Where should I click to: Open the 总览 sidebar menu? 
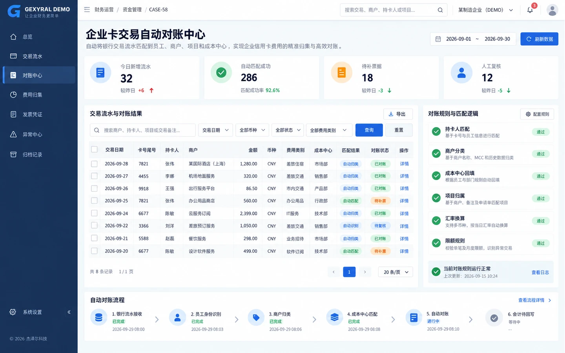39,36
